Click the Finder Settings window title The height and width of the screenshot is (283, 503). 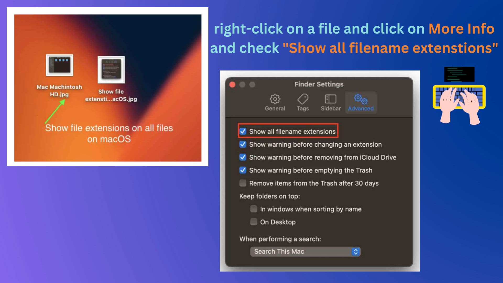click(x=319, y=84)
